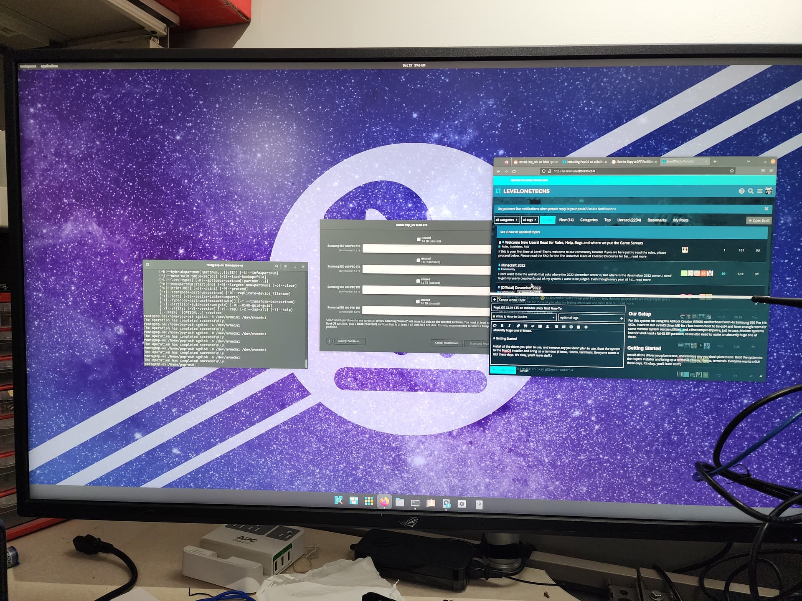Check the second drive's unused partition checkbox
Viewport: 802px width, 601px height.
click(418, 260)
